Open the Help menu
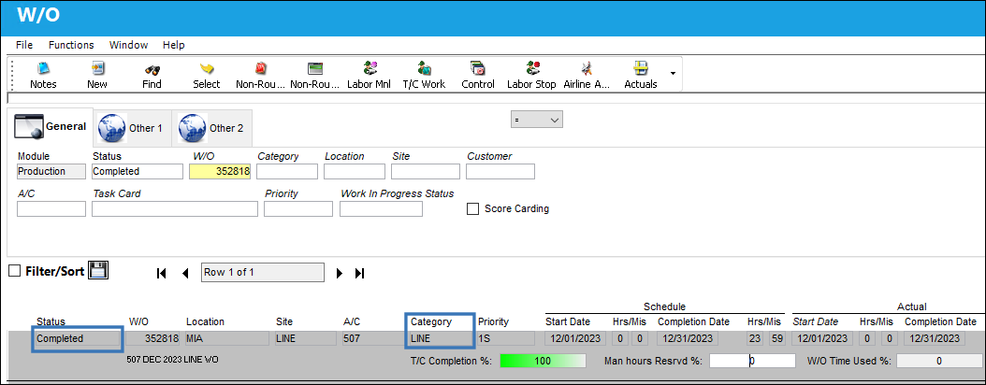 pyautogui.click(x=174, y=45)
